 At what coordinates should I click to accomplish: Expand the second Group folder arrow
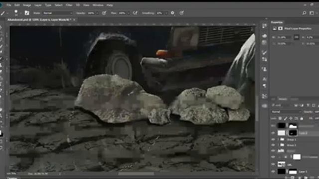(x=278, y=145)
